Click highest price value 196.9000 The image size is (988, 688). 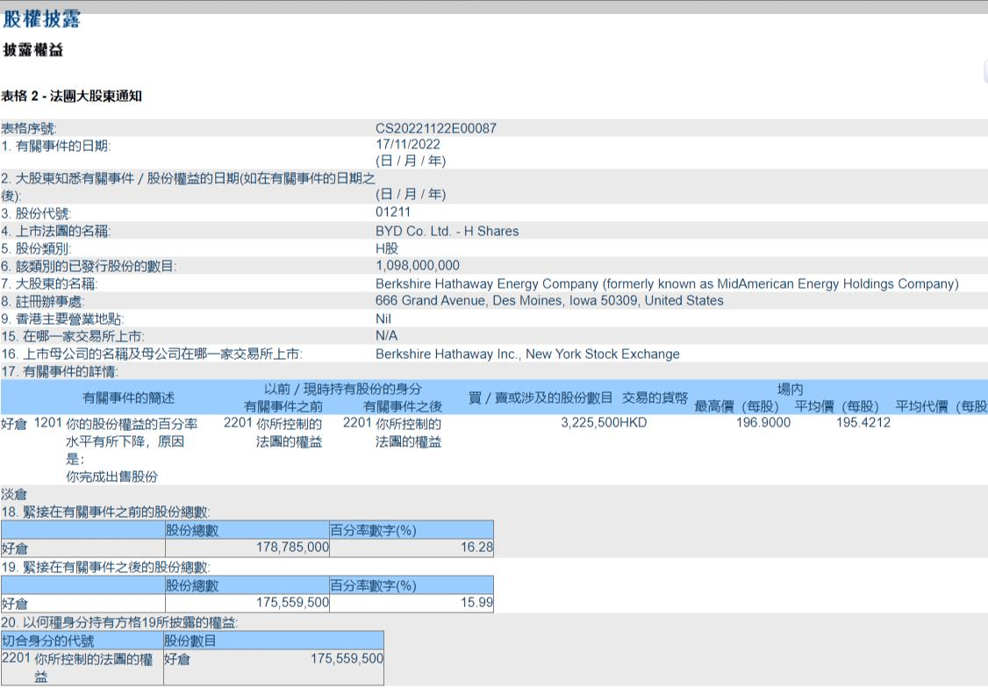(763, 423)
